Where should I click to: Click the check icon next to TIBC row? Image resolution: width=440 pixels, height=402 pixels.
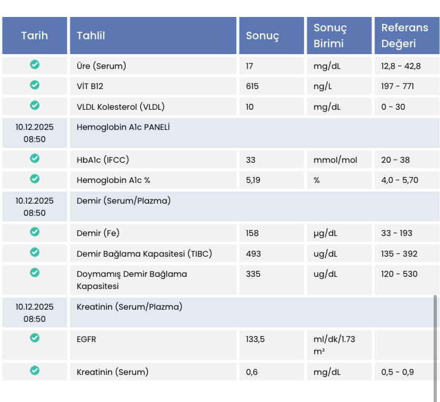pyautogui.click(x=35, y=252)
